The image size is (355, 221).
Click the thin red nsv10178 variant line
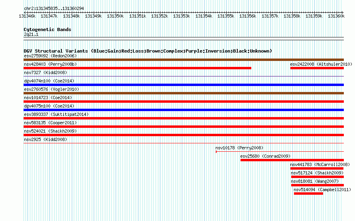click(280, 152)
